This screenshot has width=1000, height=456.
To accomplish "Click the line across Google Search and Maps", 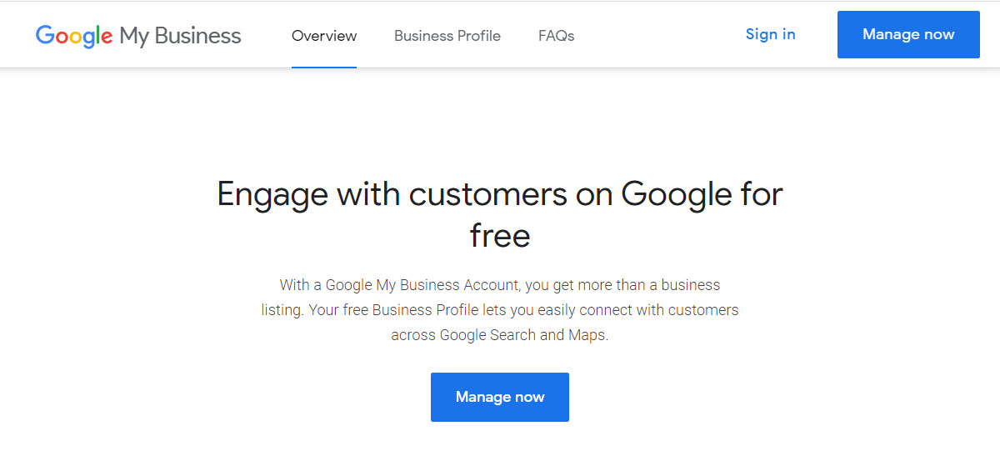I will click(x=500, y=336).
